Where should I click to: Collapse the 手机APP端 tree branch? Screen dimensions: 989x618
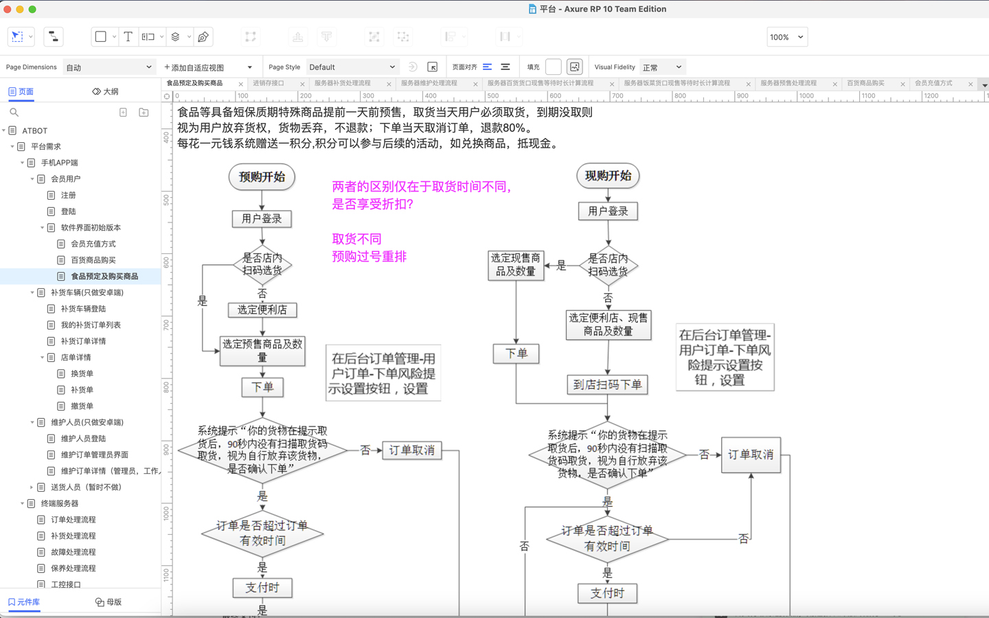tap(23, 162)
